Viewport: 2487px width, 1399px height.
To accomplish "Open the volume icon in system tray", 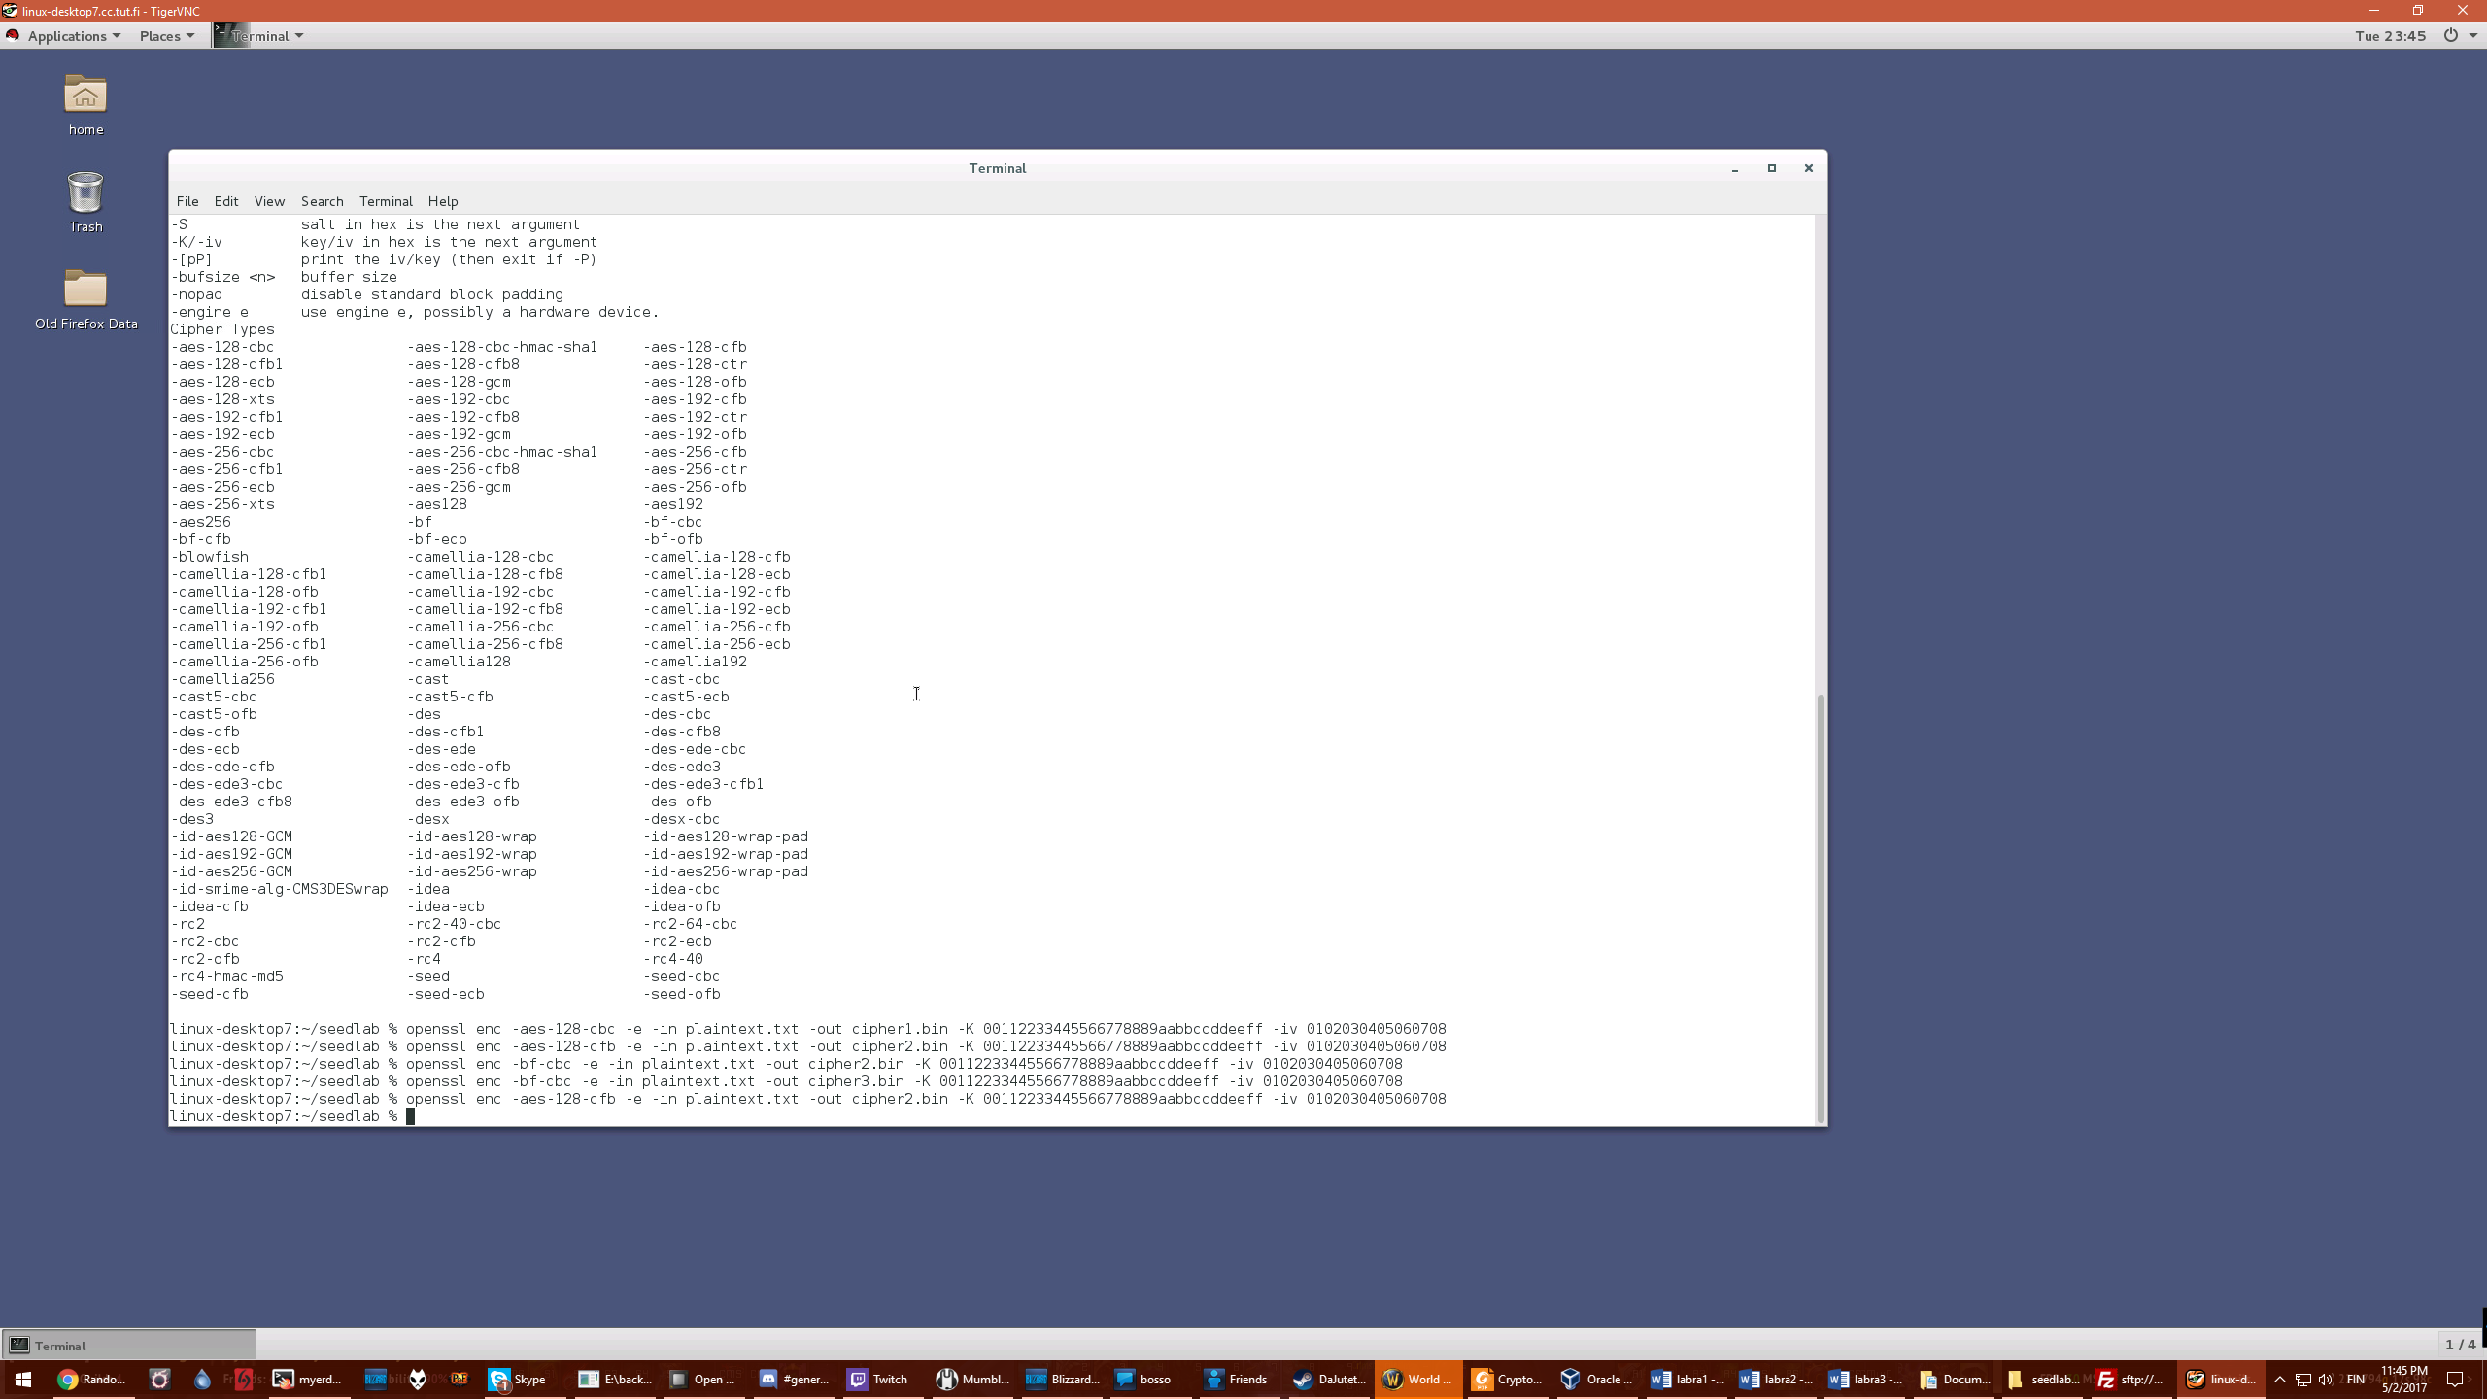I will pyautogui.click(x=2325, y=1379).
